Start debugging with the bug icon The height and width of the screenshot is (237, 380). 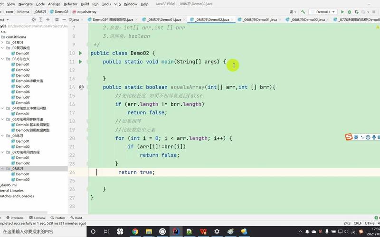(x=350, y=11)
